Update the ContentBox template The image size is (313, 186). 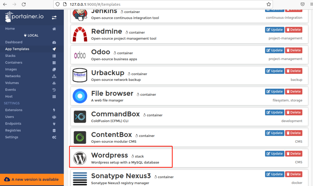pyautogui.click(x=274, y=133)
